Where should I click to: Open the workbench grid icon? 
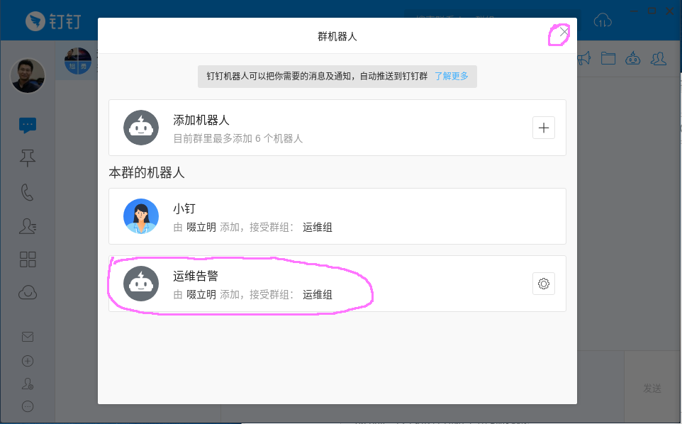28,259
